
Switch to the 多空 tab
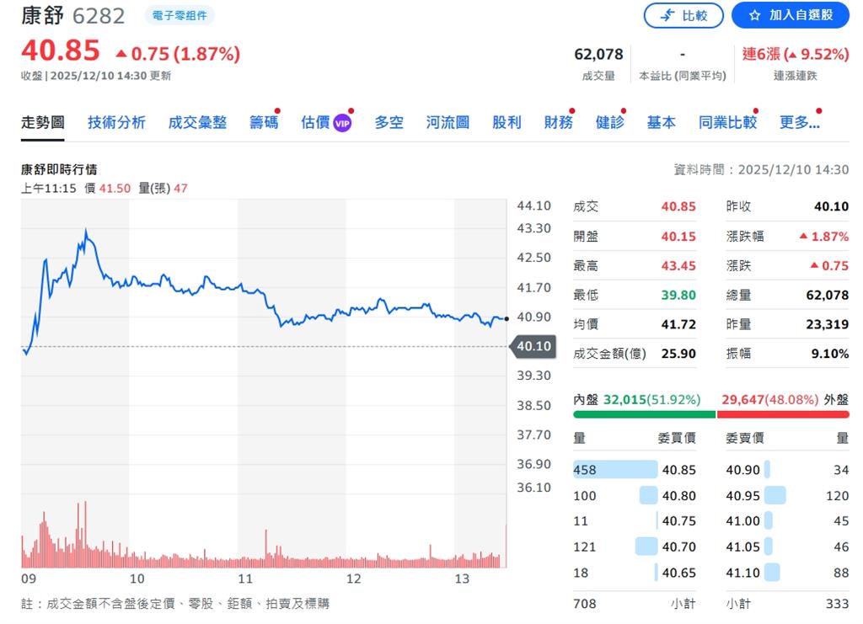point(389,122)
